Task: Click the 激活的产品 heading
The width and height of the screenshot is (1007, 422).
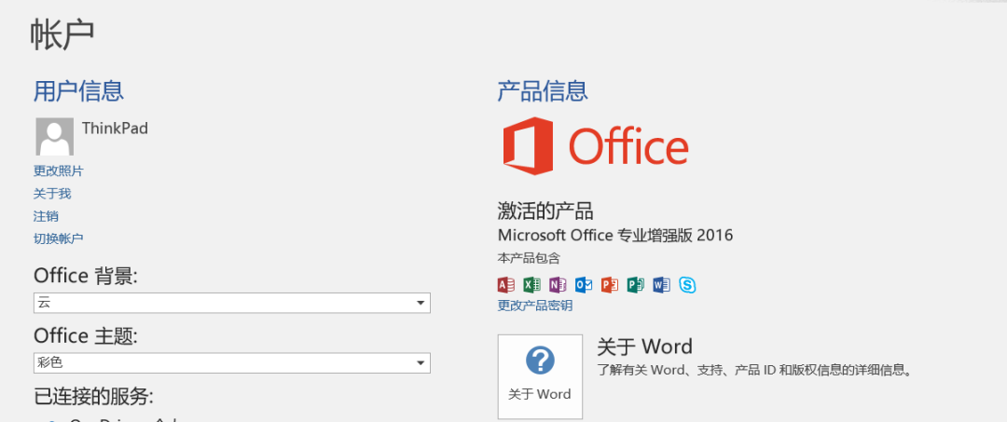Action: (x=545, y=211)
